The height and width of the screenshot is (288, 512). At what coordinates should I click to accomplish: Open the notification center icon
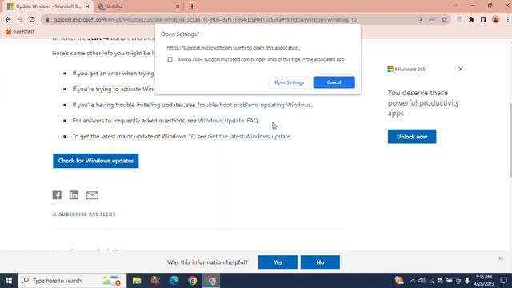click(x=503, y=281)
